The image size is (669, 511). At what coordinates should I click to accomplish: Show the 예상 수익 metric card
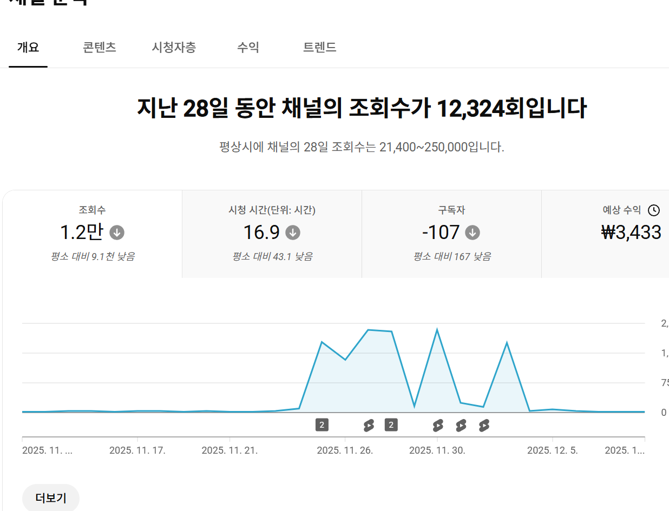pos(606,234)
